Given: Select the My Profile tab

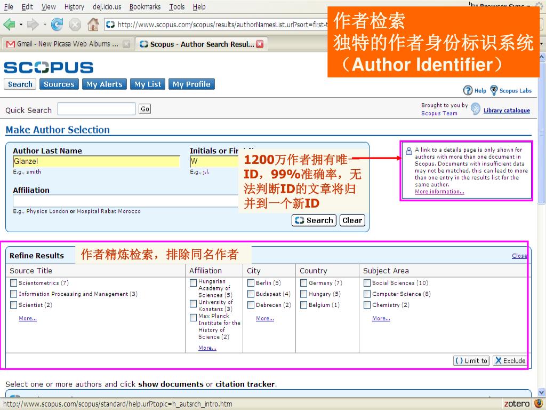Looking at the screenshot, I should (191, 84).
